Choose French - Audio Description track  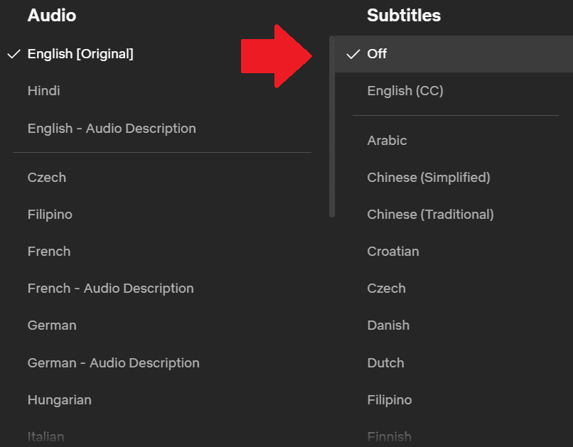click(x=111, y=289)
